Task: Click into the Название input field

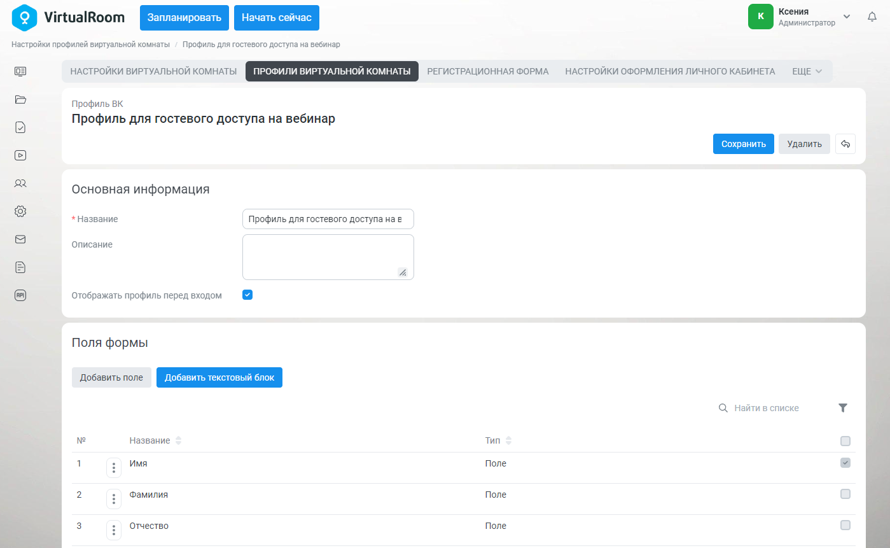Action: pyautogui.click(x=328, y=219)
